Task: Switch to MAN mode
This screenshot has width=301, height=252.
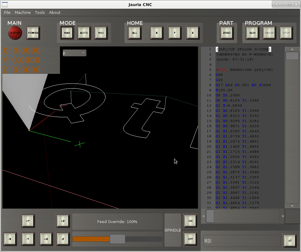Action: (67, 33)
